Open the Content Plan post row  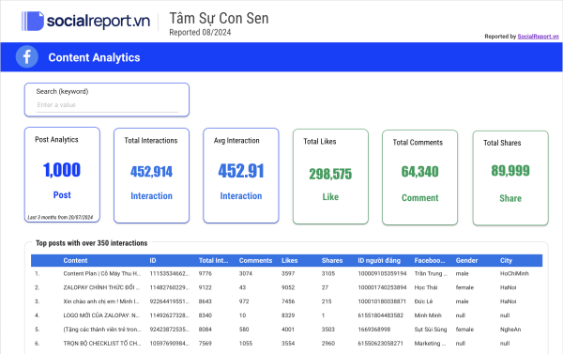tap(286, 274)
